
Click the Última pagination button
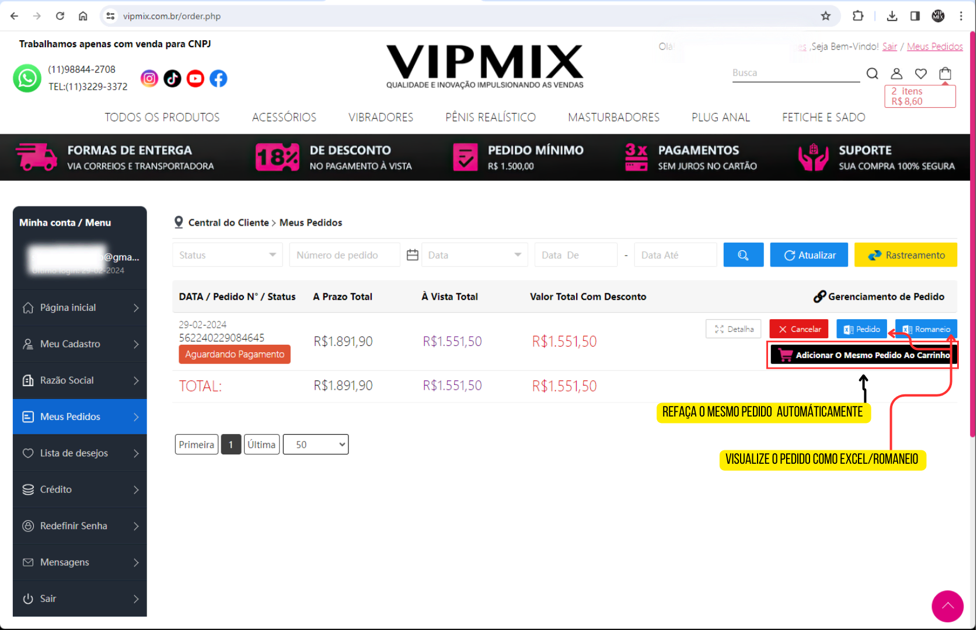pyautogui.click(x=261, y=444)
